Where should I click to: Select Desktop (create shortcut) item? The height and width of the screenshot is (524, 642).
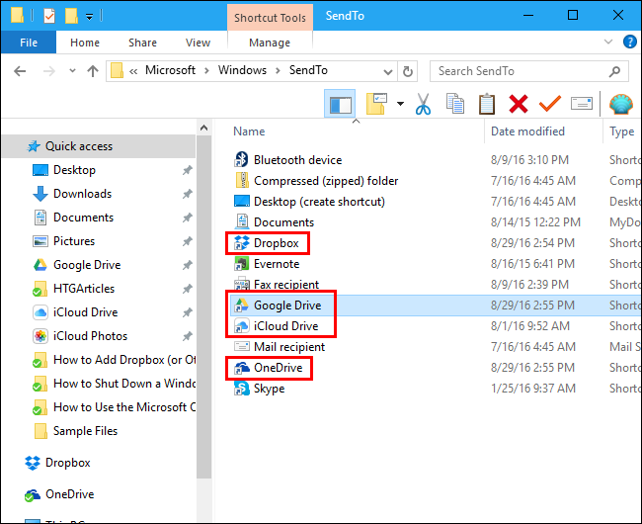309,202
